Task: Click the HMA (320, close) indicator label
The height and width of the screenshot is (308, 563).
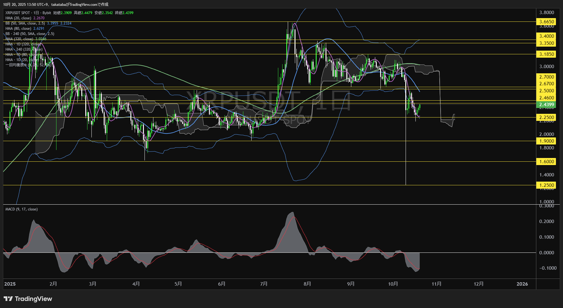Action: (19, 39)
